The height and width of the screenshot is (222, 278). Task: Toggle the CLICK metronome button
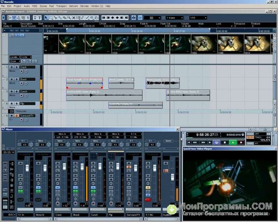click(250, 134)
